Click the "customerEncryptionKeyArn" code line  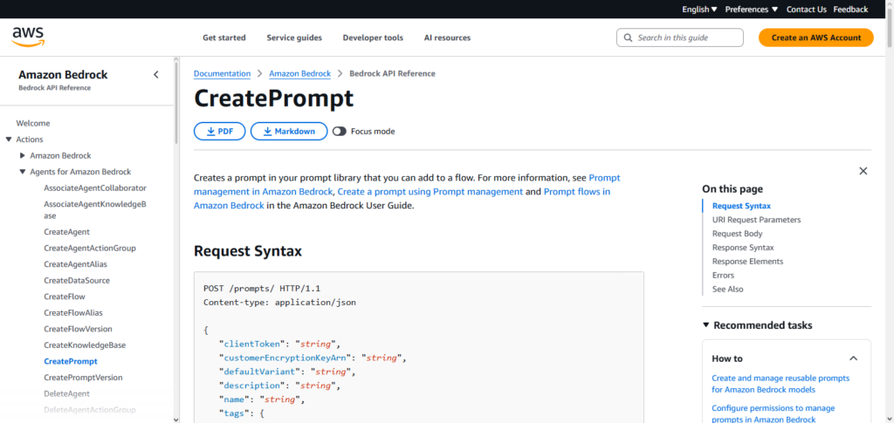point(313,358)
